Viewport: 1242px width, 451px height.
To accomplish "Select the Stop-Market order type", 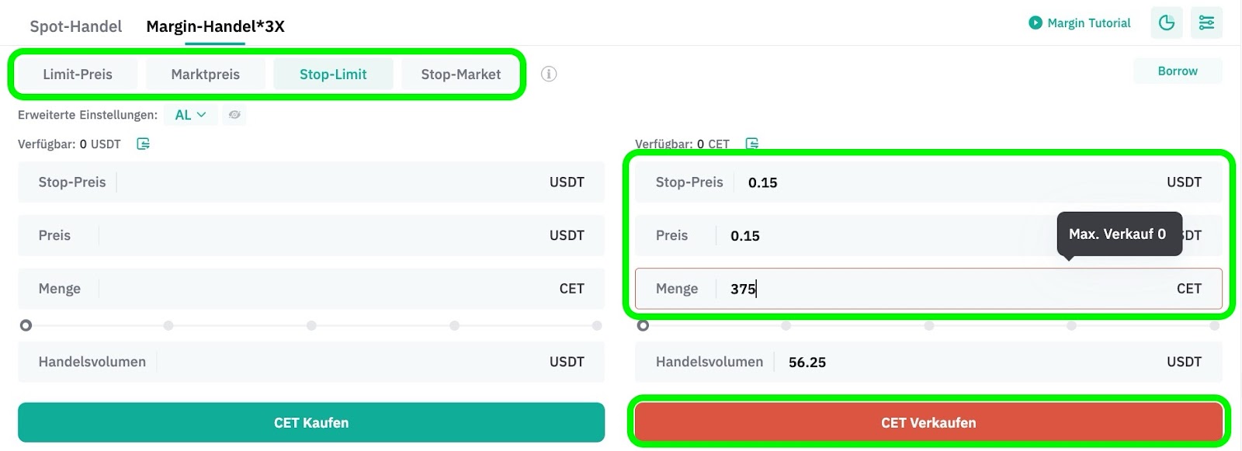I will [x=460, y=75].
